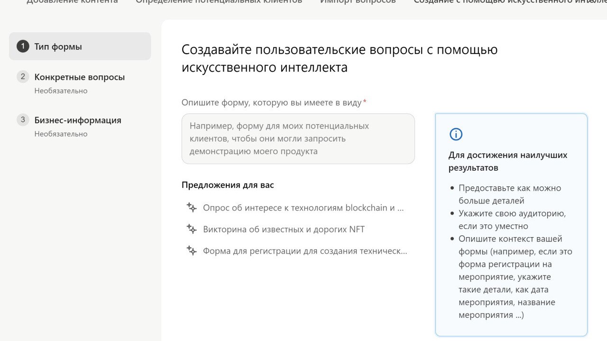This screenshot has width=607, height=341.
Task: Click step number 3 circle icon
Action: coord(23,120)
